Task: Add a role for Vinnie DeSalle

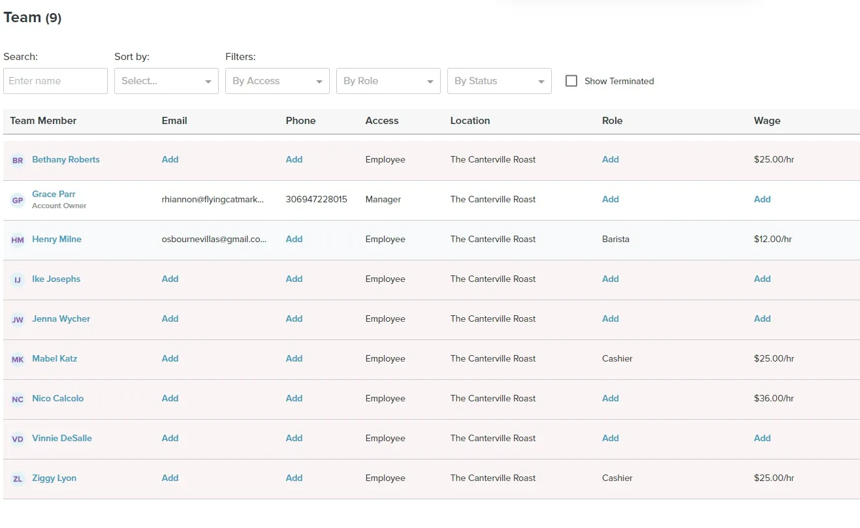Action: pyautogui.click(x=611, y=438)
